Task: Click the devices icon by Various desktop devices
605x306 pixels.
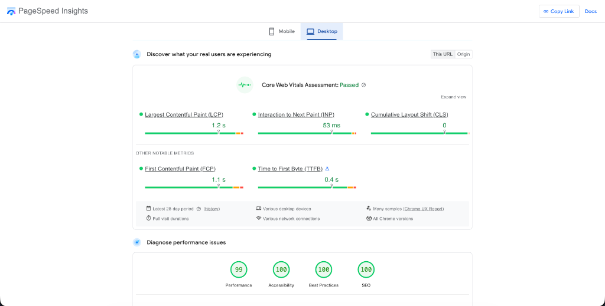Action: 259,208
